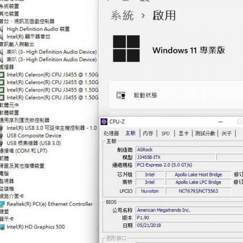Select the 主板 tab in CPU-Z
The width and height of the screenshot is (243, 243).
[130, 133]
